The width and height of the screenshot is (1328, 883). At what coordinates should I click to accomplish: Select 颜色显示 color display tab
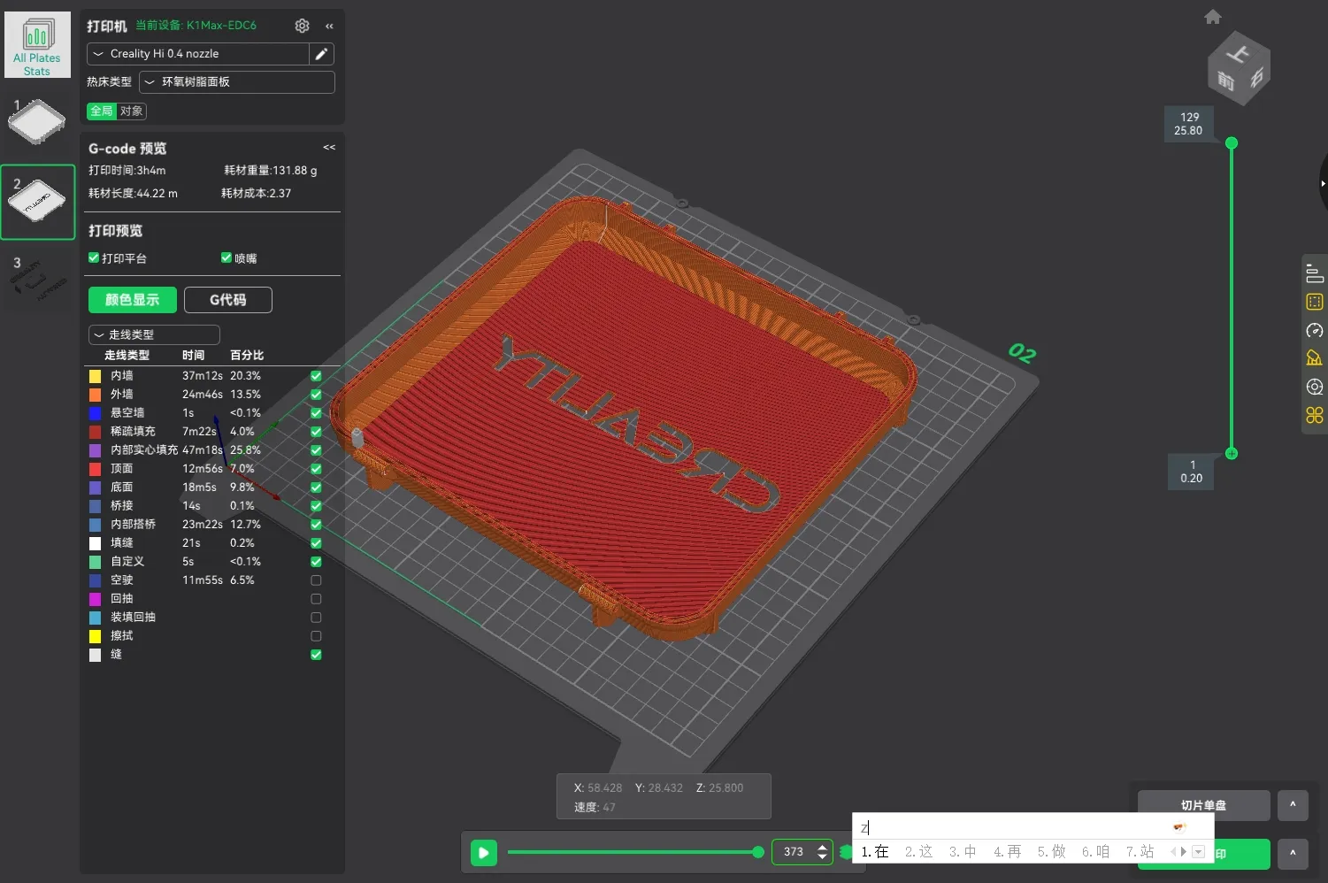pos(133,300)
